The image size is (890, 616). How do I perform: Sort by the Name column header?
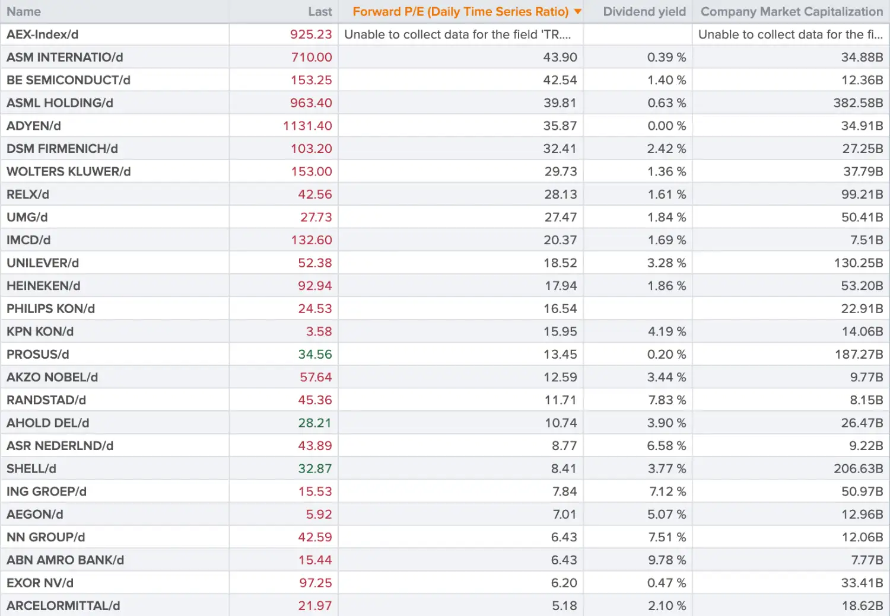pos(24,12)
